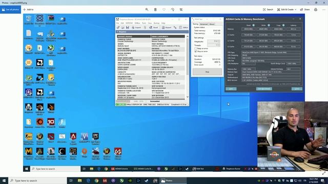This screenshot has height=184, width=328.
Task: Click Search in the Photos toolbar
Action: point(268,10)
